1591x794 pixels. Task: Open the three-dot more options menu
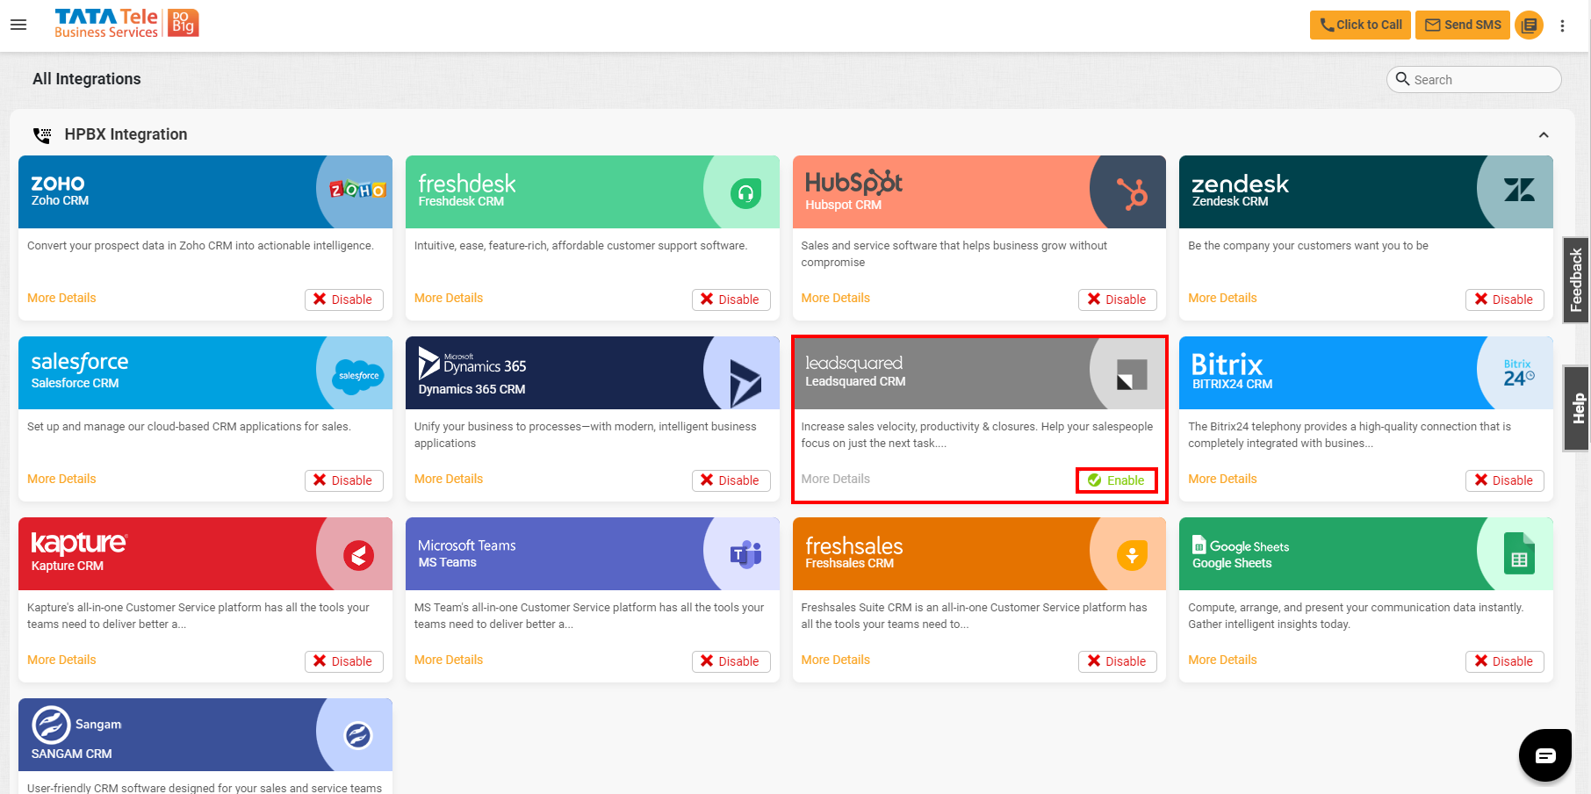(1562, 25)
